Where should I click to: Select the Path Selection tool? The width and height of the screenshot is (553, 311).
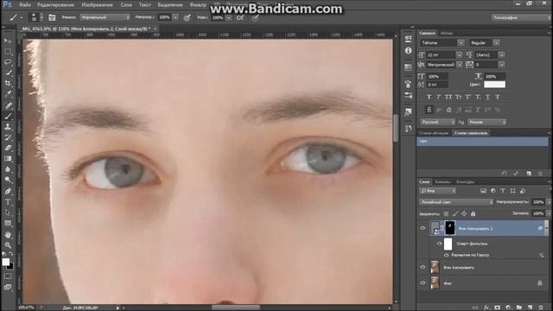pyautogui.click(x=8, y=213)
